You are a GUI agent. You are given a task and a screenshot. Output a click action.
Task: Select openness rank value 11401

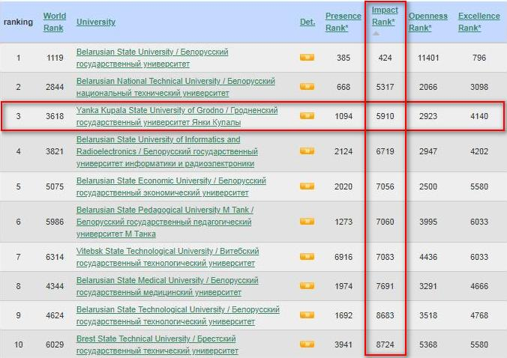coord(428,58)
